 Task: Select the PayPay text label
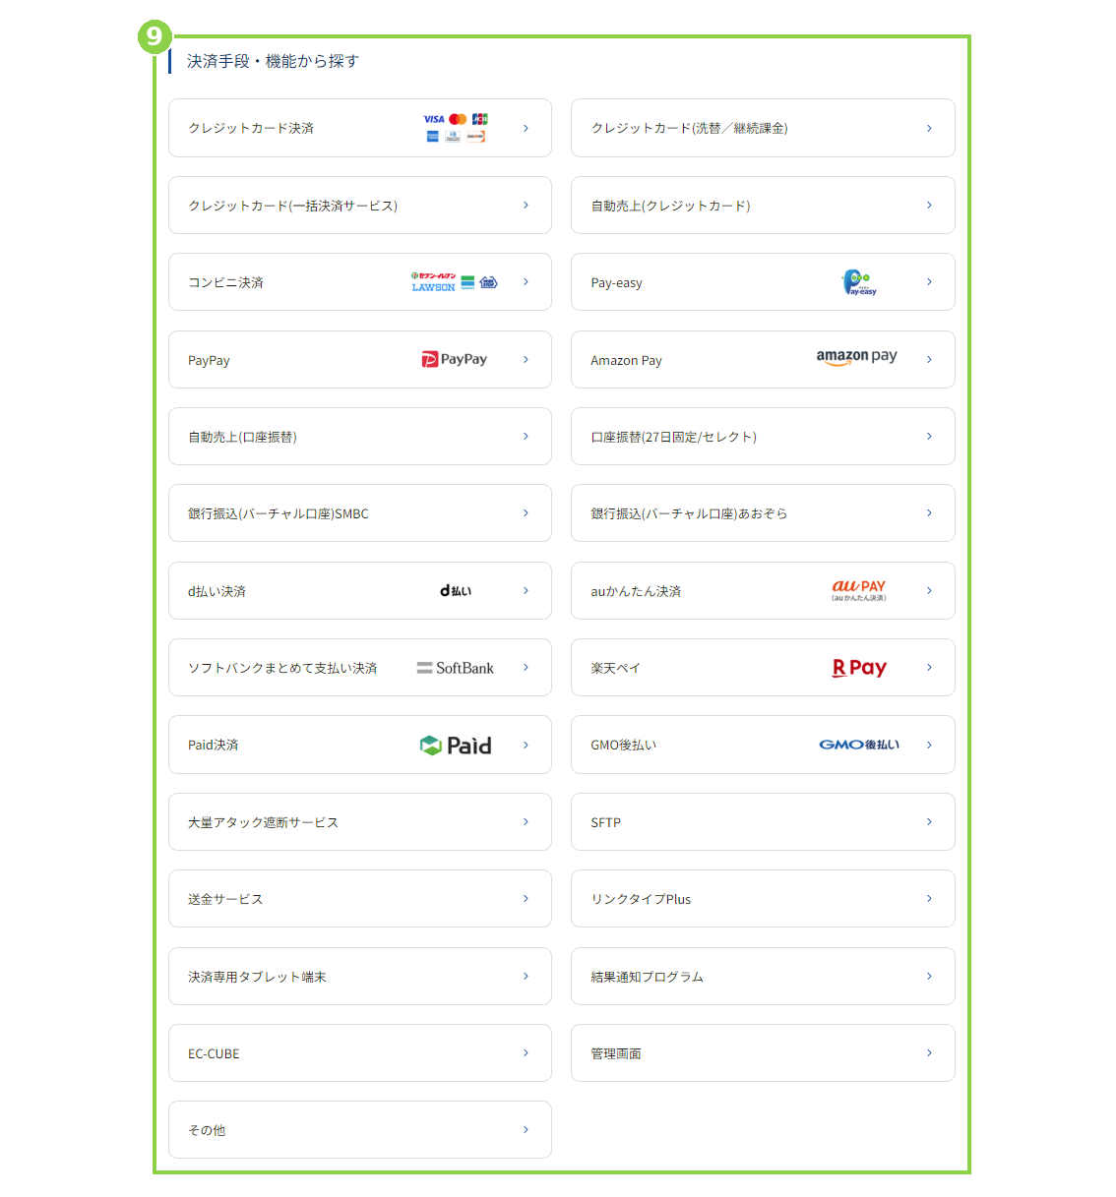[209, 361]
